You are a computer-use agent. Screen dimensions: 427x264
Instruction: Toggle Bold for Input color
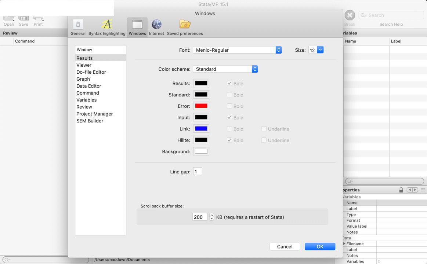click(x=229, y=117)
